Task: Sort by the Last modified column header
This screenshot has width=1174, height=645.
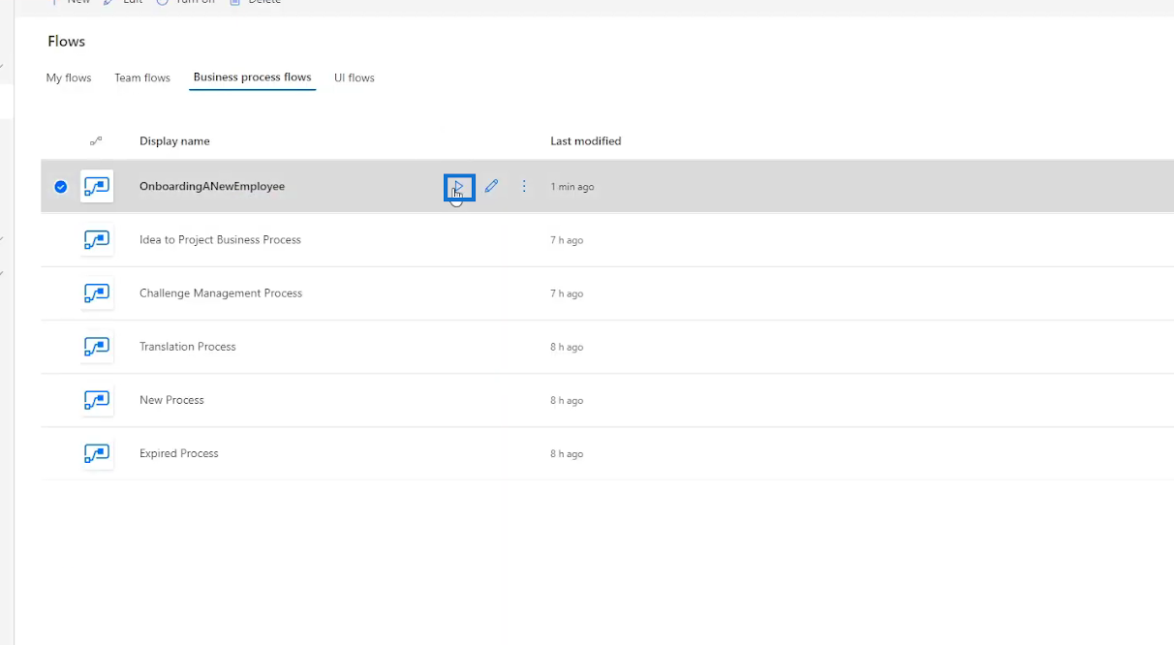Action: click(586, 141)
